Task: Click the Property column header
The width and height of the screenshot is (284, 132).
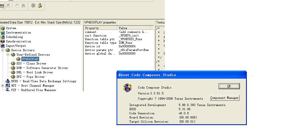Action: [x=100, y=28]
